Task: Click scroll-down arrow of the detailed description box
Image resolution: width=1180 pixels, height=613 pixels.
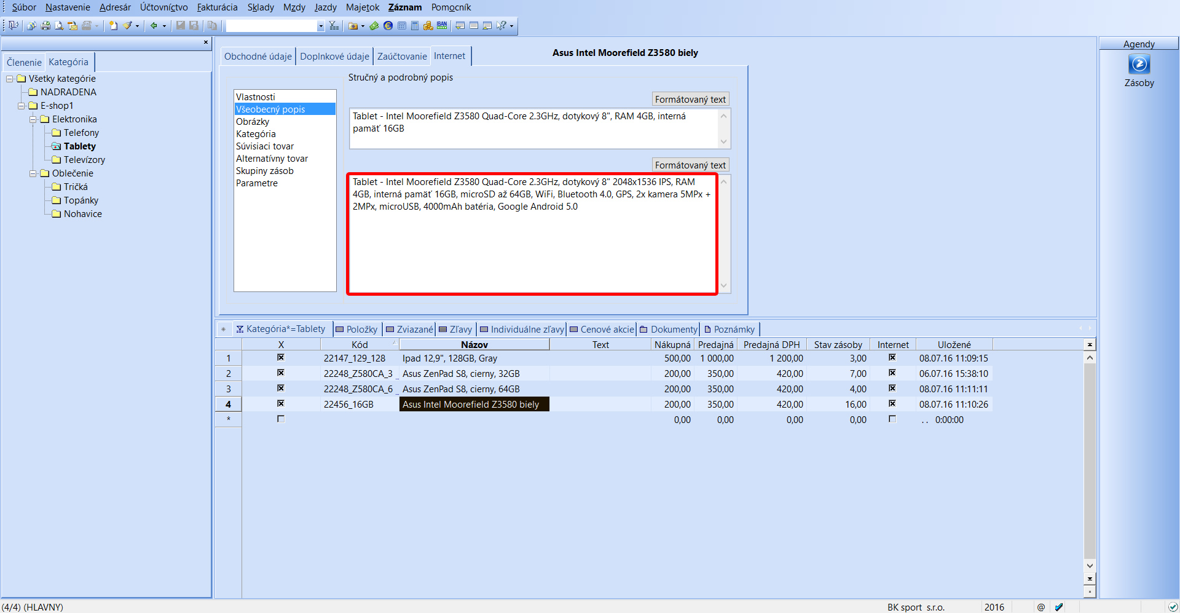Action: click(x=724, y=285)
